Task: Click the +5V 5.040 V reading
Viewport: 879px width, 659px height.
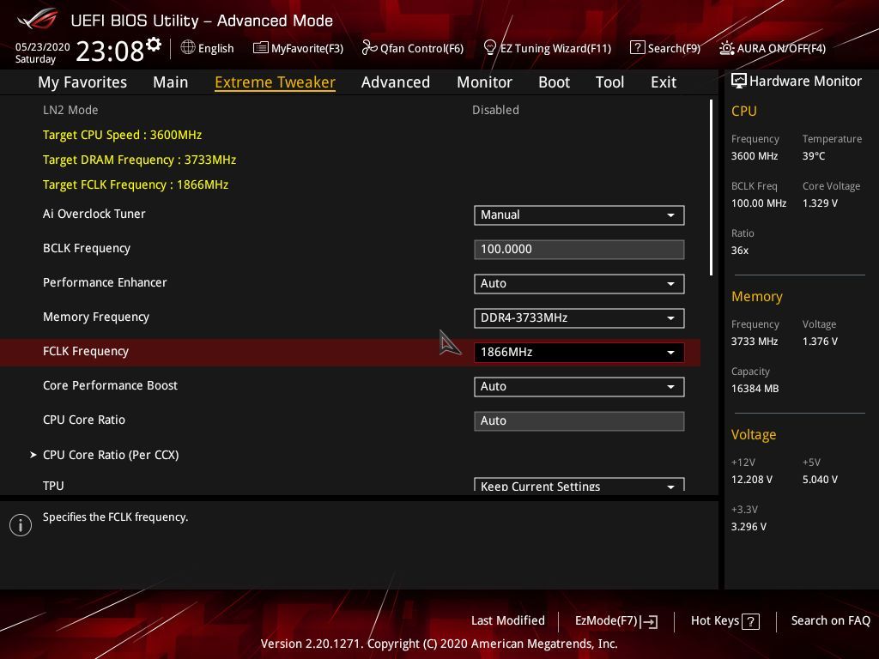Action: coord(820,479)
